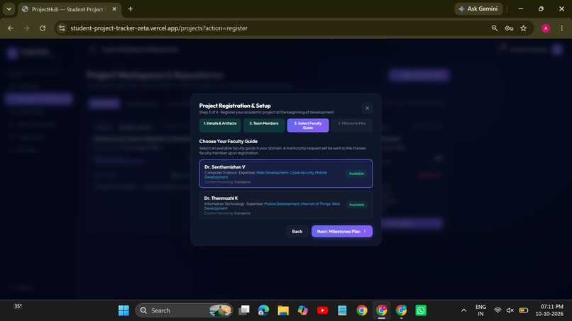Open the Chrome profile avatar A
The height and width of the screenshot is (321, 572).
(x=545, y=28)
